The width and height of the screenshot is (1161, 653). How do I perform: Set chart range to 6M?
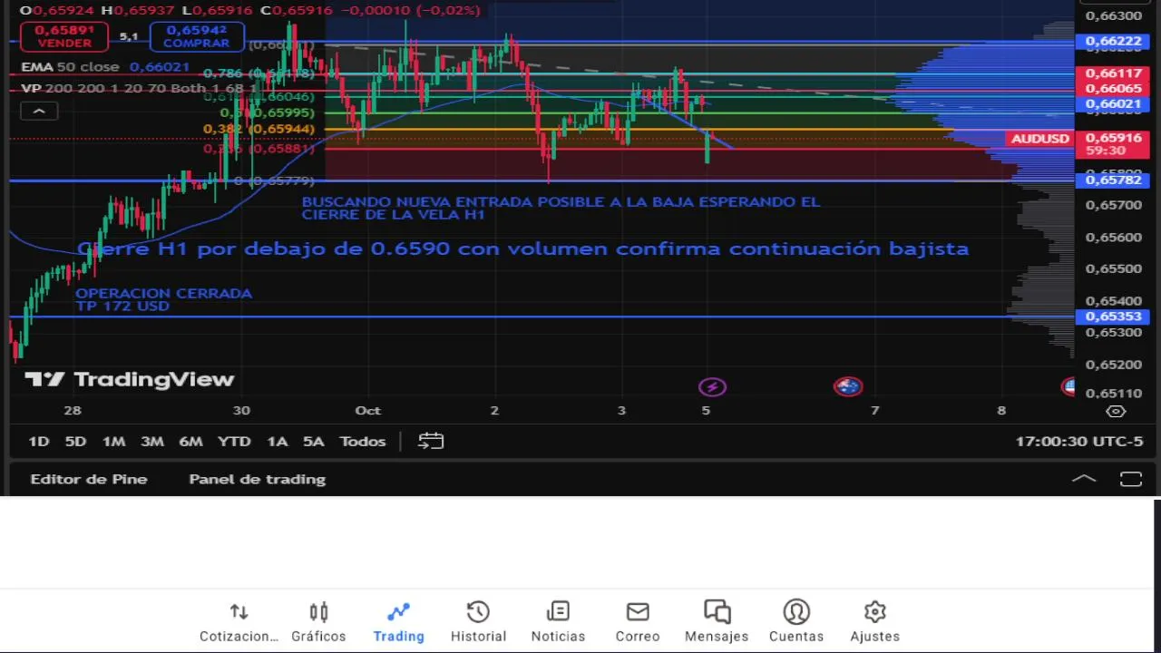tap(190, 441)
